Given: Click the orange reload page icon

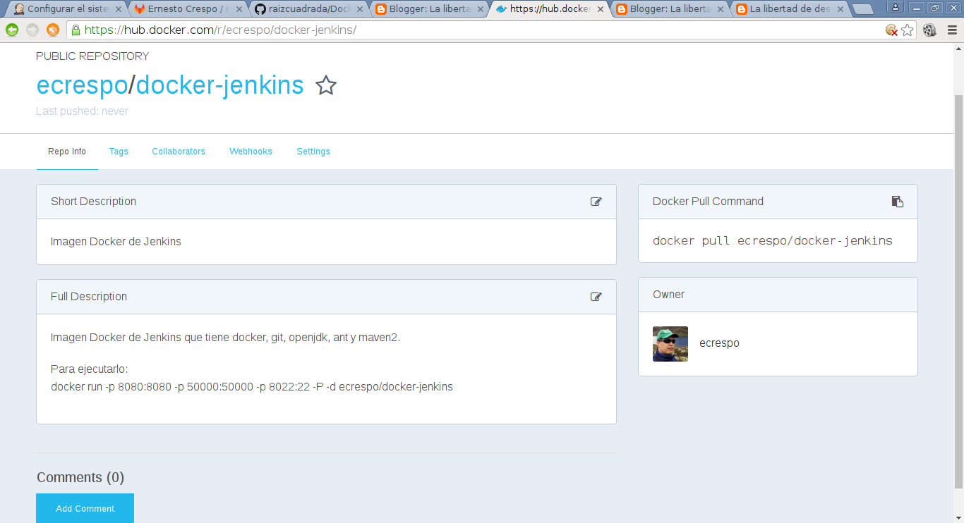Looking at the screenshot, I should [53, 30].
